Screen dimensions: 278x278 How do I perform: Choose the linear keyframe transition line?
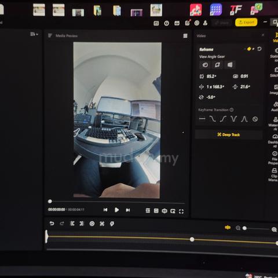202,119
